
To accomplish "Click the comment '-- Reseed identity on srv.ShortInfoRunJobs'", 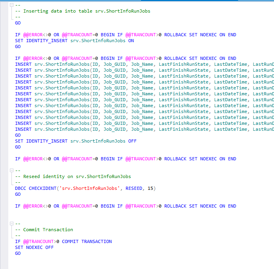I will tap(73, 176).
